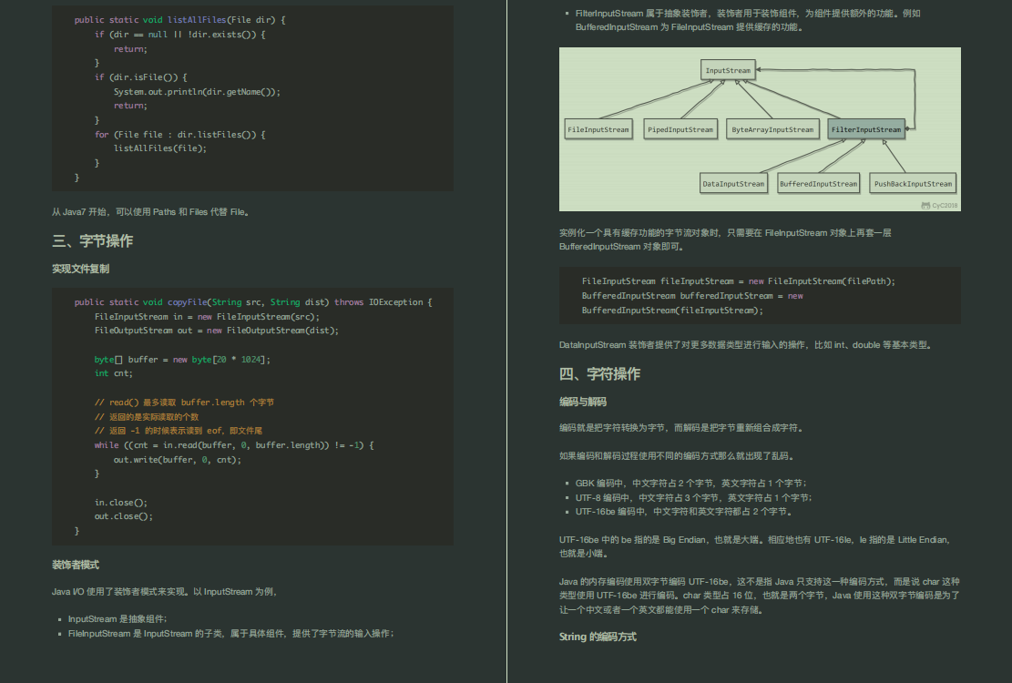Click the highlighted FilterInputStream diagram box
1012x683 pixels.
866,129
